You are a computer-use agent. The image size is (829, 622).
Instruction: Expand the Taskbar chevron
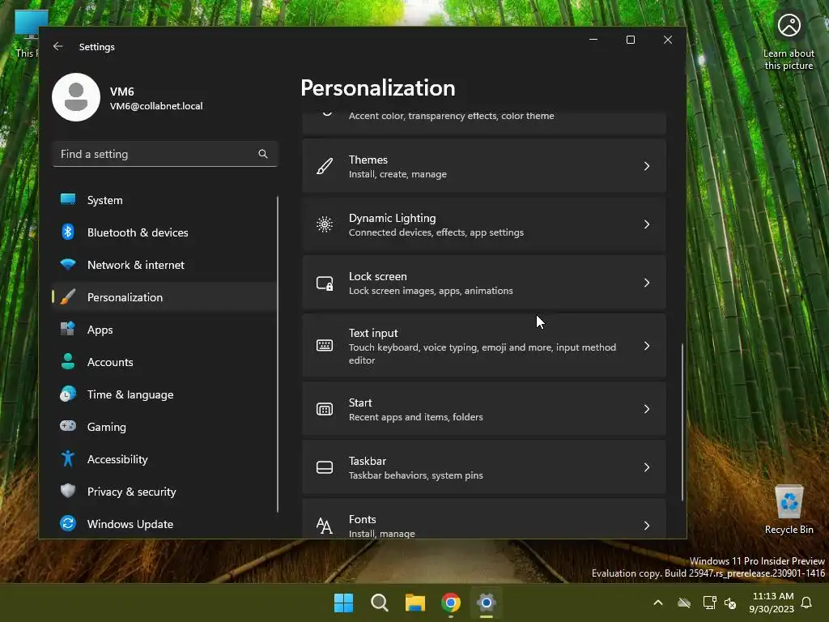647,467
